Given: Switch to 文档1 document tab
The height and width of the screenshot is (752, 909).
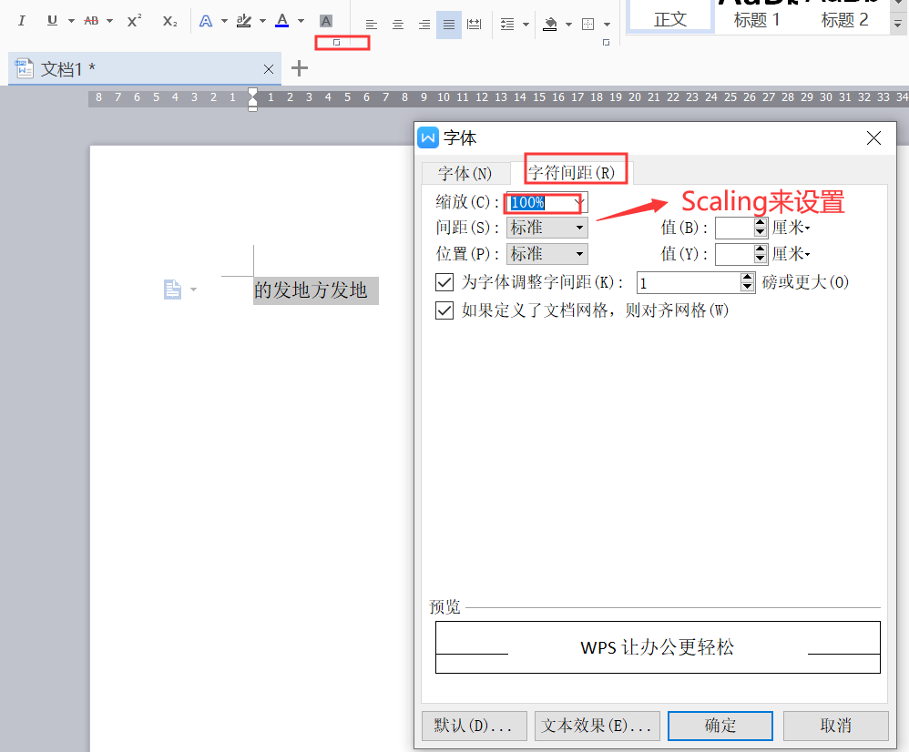Looking at the screenshot, I should click(x=145, y=69).
